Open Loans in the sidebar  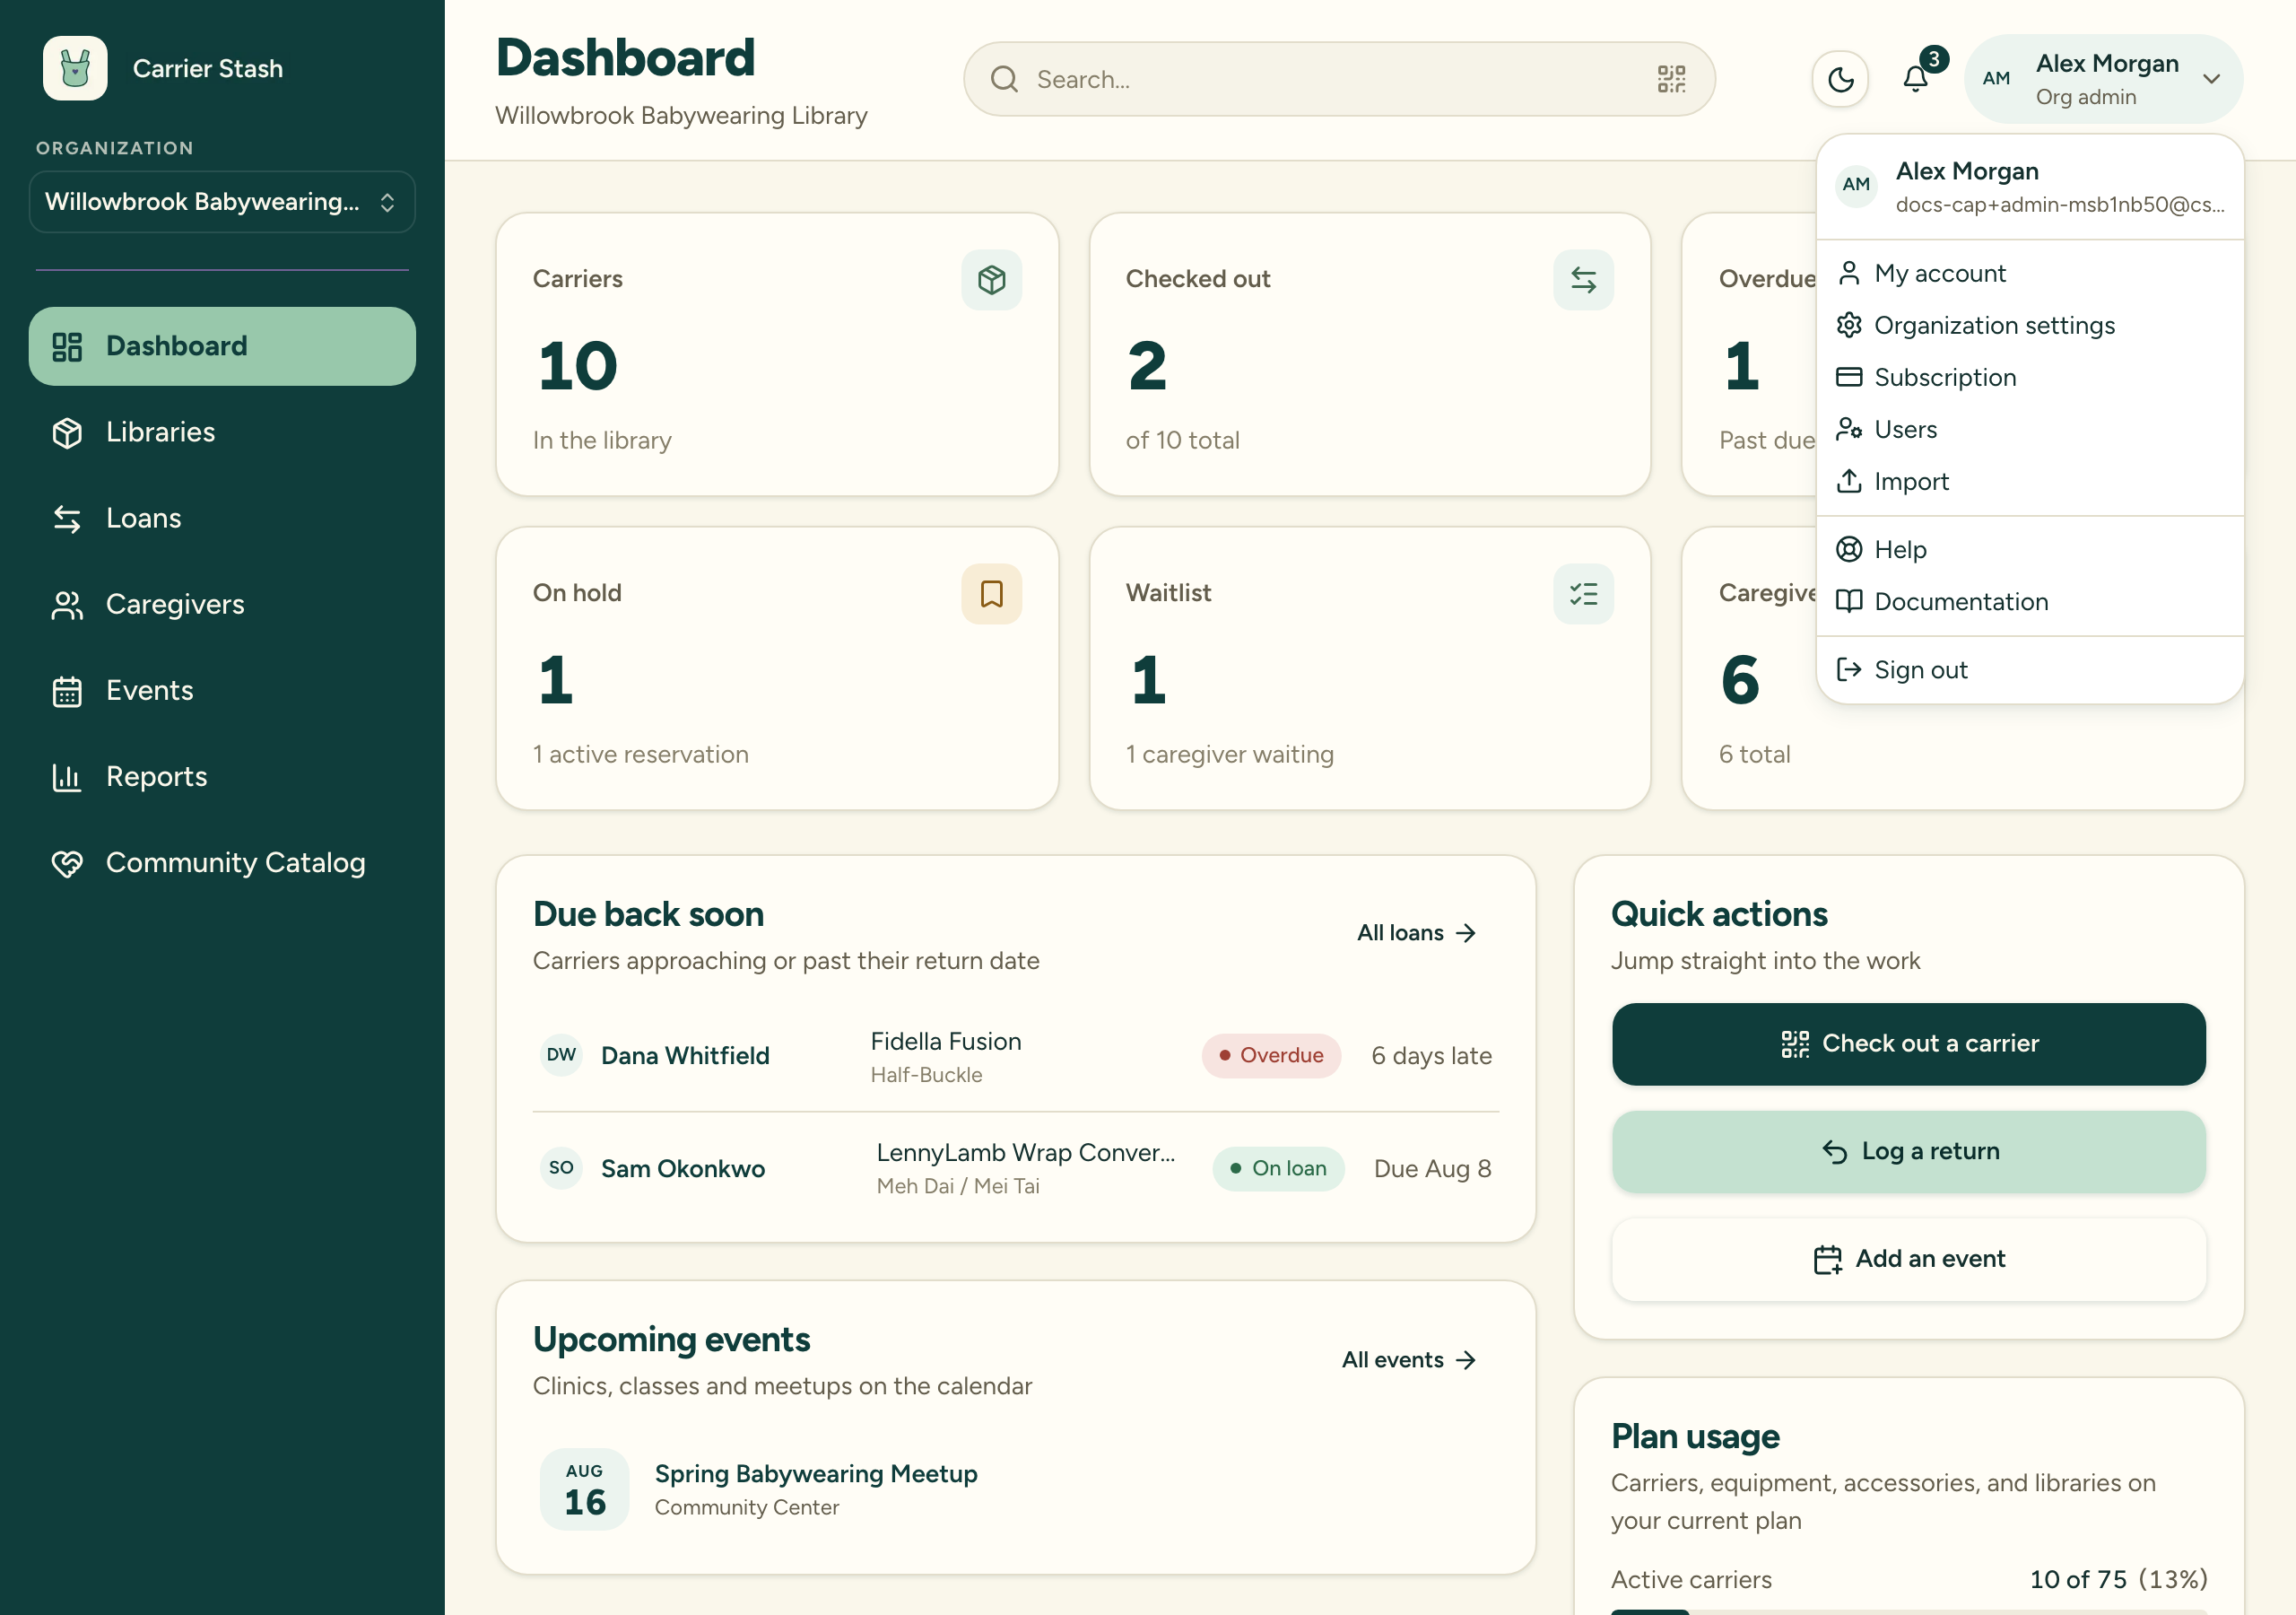coord(222,519)
